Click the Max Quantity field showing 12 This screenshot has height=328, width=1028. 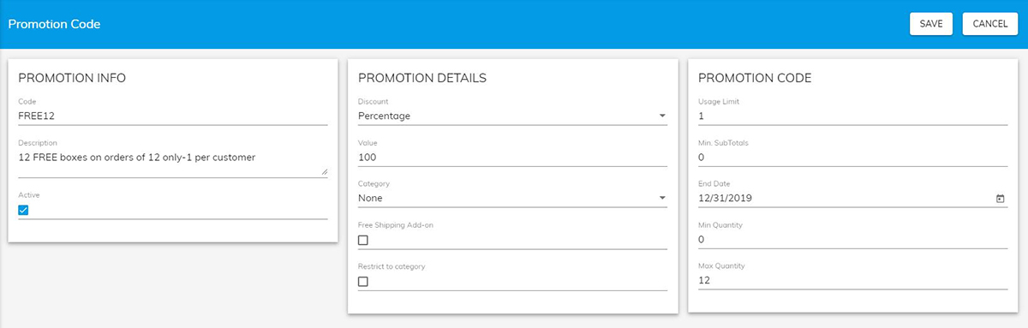click(852, 280)
